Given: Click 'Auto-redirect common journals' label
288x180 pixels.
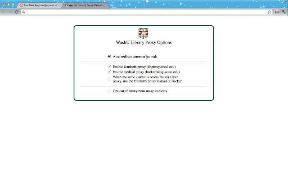Looking at the screenshot, I should click(135, 57).
